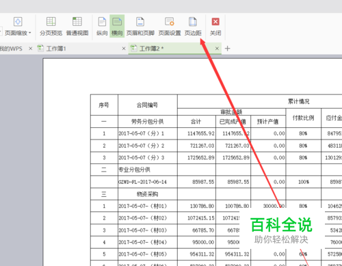
Task: Click the 100% payment ratio cell
Action: (x=304, y=182)
